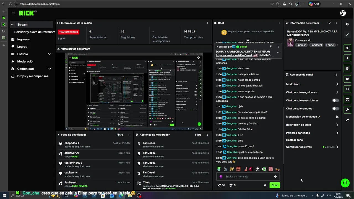
Task: Click the green support headset button
Action: [345, 183]
